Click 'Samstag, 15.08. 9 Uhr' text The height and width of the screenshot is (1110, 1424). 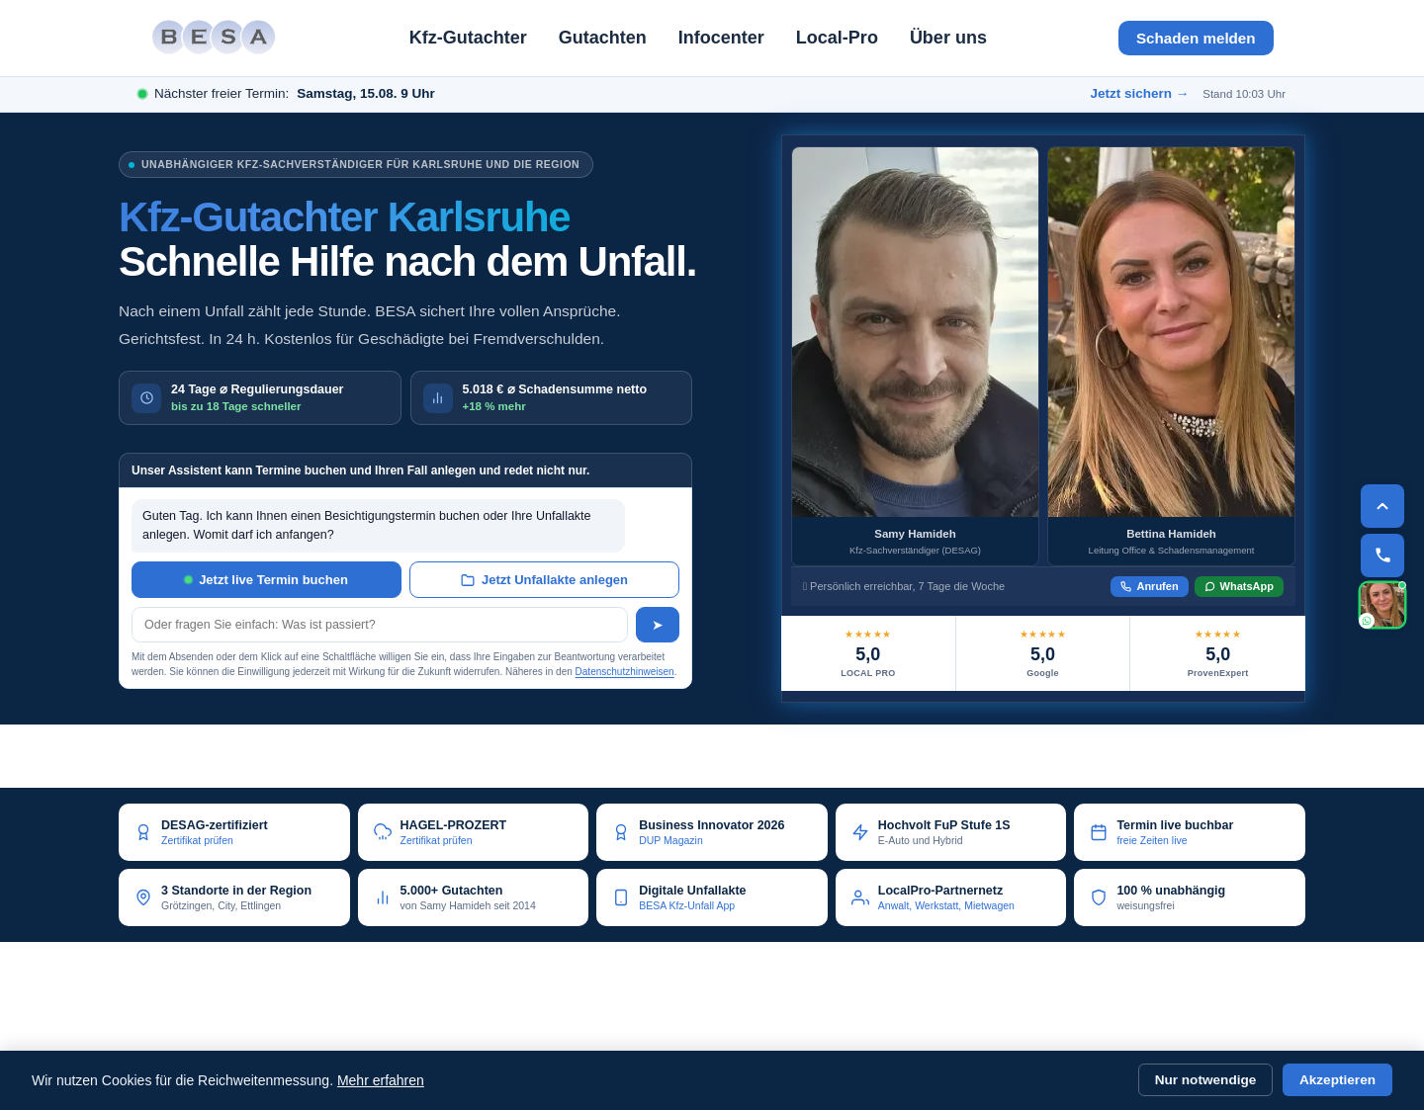366,94
